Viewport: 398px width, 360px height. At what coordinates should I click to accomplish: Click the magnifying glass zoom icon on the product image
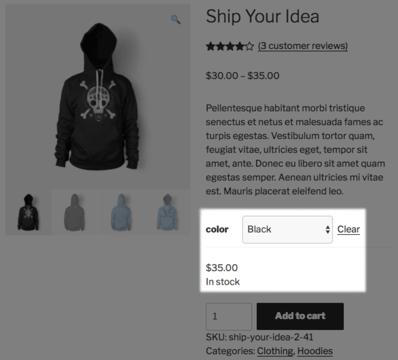[175, 19]
